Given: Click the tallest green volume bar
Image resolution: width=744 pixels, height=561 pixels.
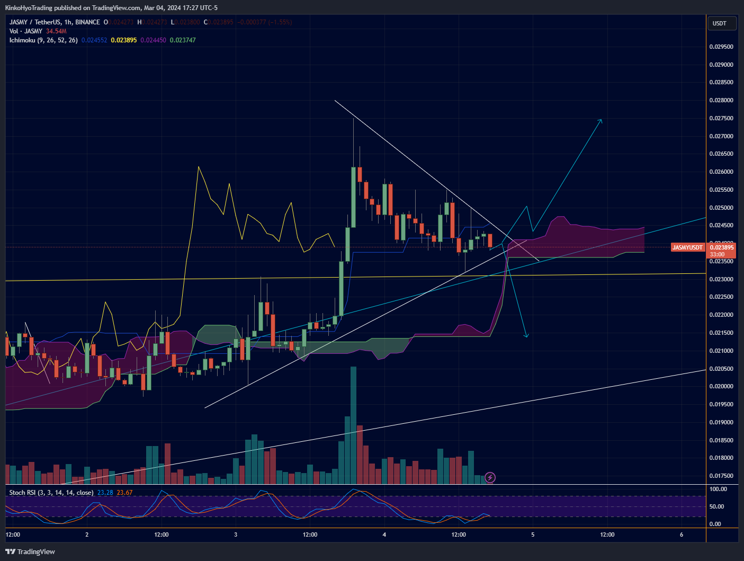Looking at the screenshot, I should click(353, 425).
